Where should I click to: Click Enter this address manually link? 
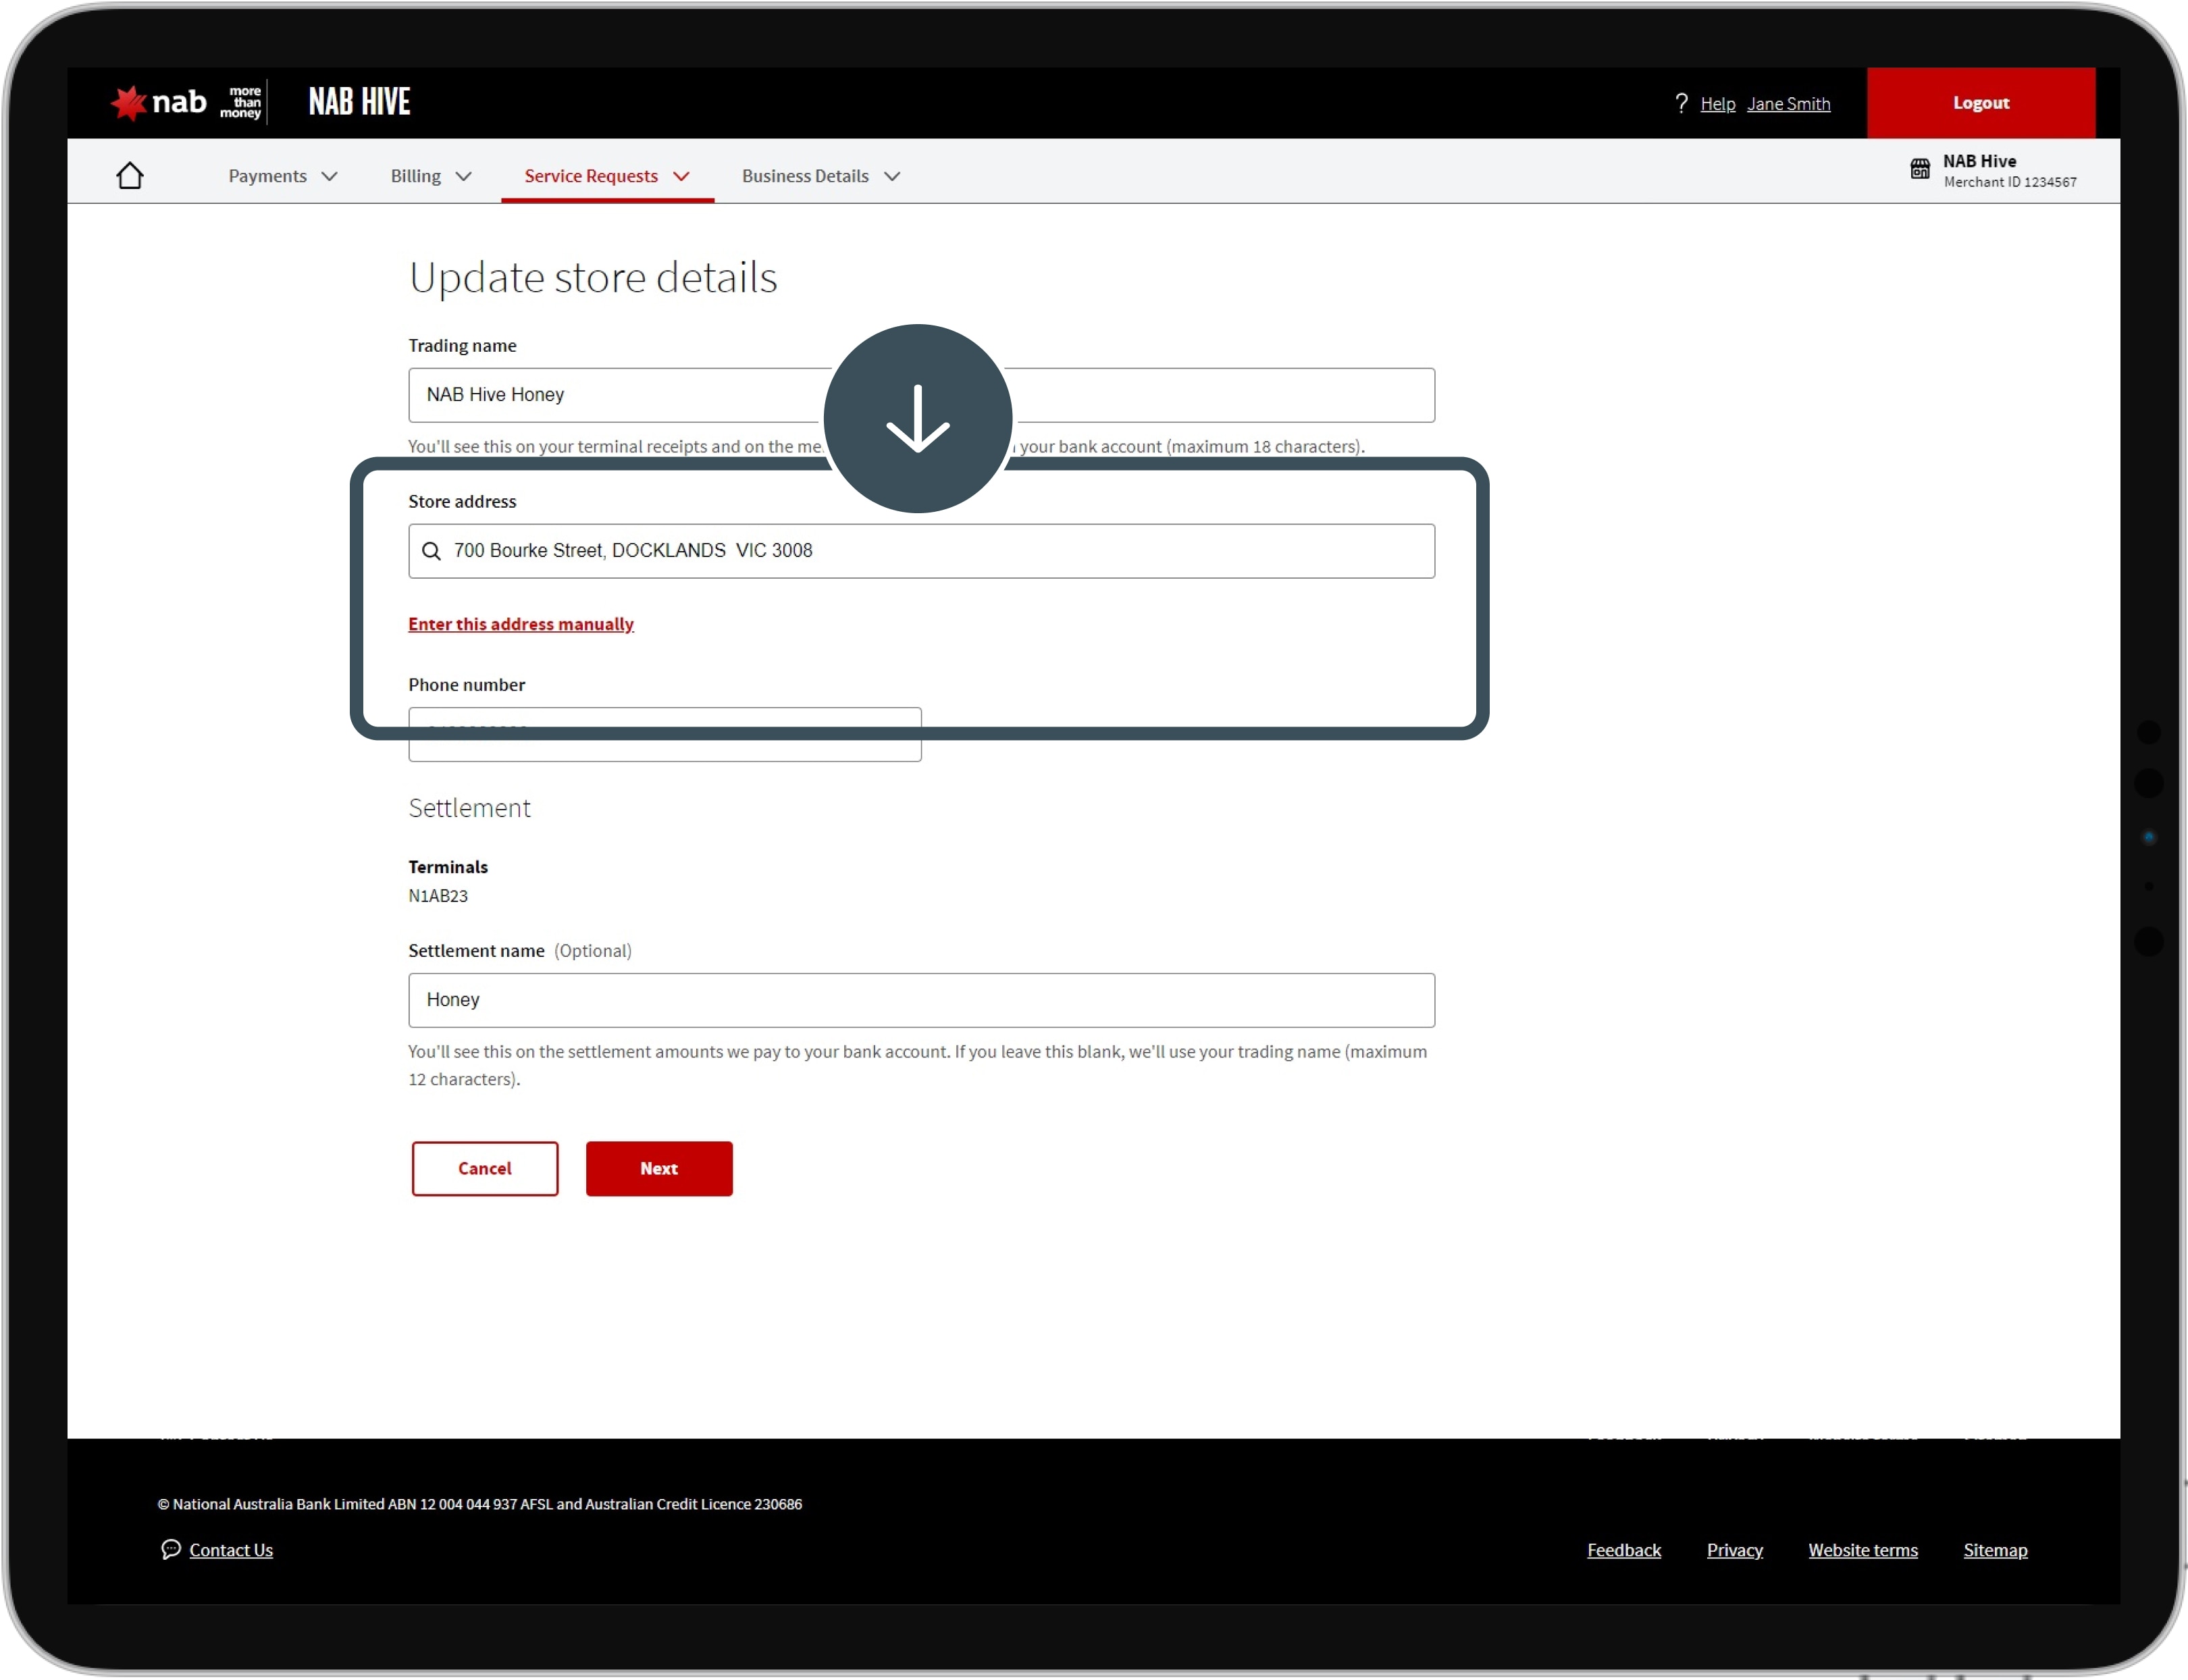pos(520,624)
